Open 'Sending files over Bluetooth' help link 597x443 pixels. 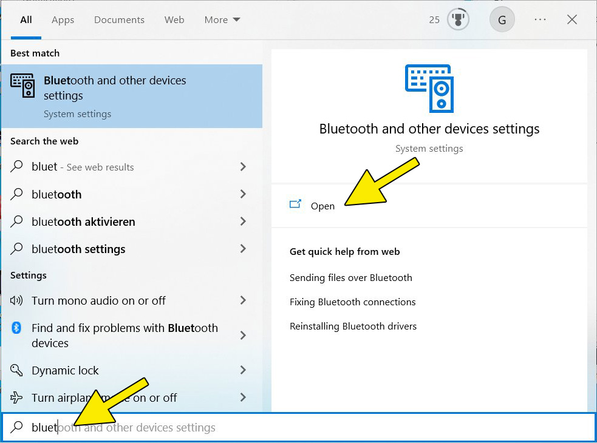click(351, 278)
